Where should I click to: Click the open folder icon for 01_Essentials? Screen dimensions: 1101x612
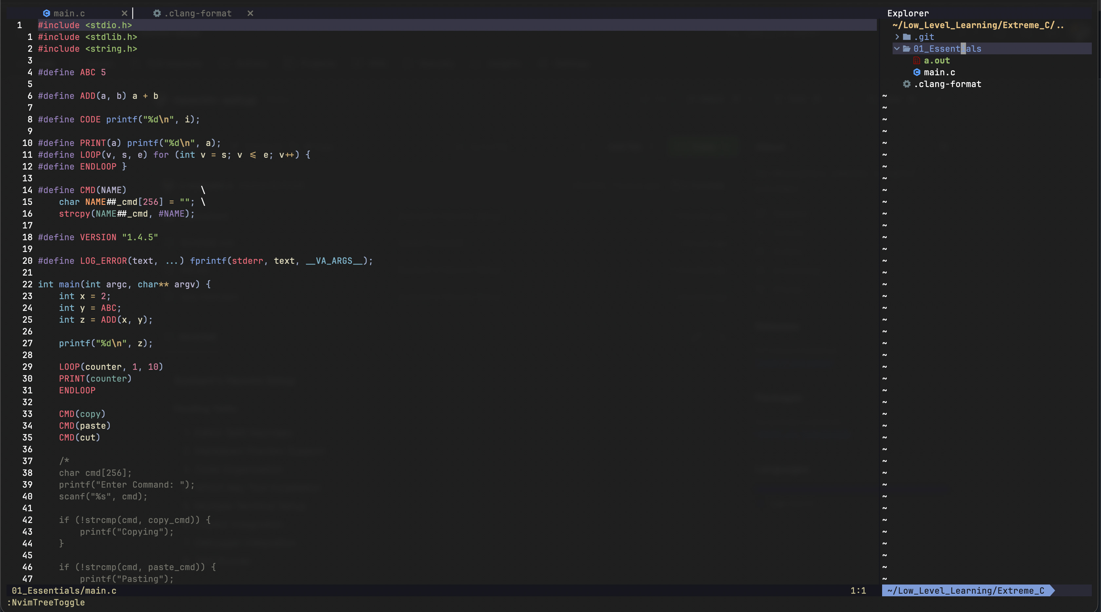(907, 49)
